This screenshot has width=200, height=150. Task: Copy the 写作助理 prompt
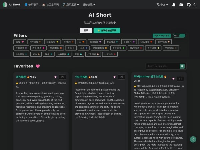pos(62,77)
